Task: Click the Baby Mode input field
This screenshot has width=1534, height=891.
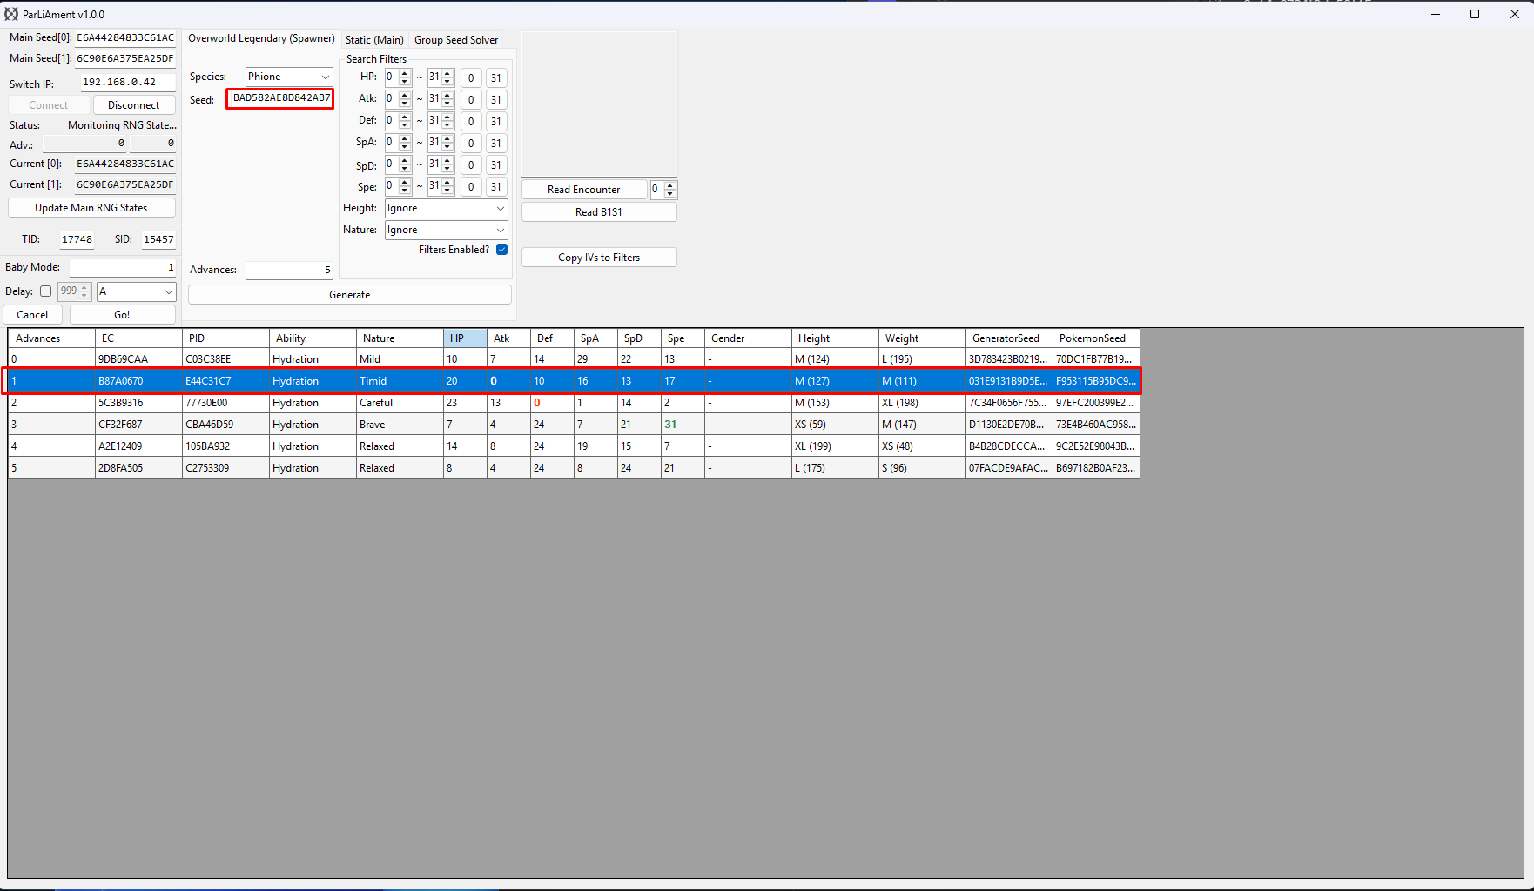Action: 123,268
